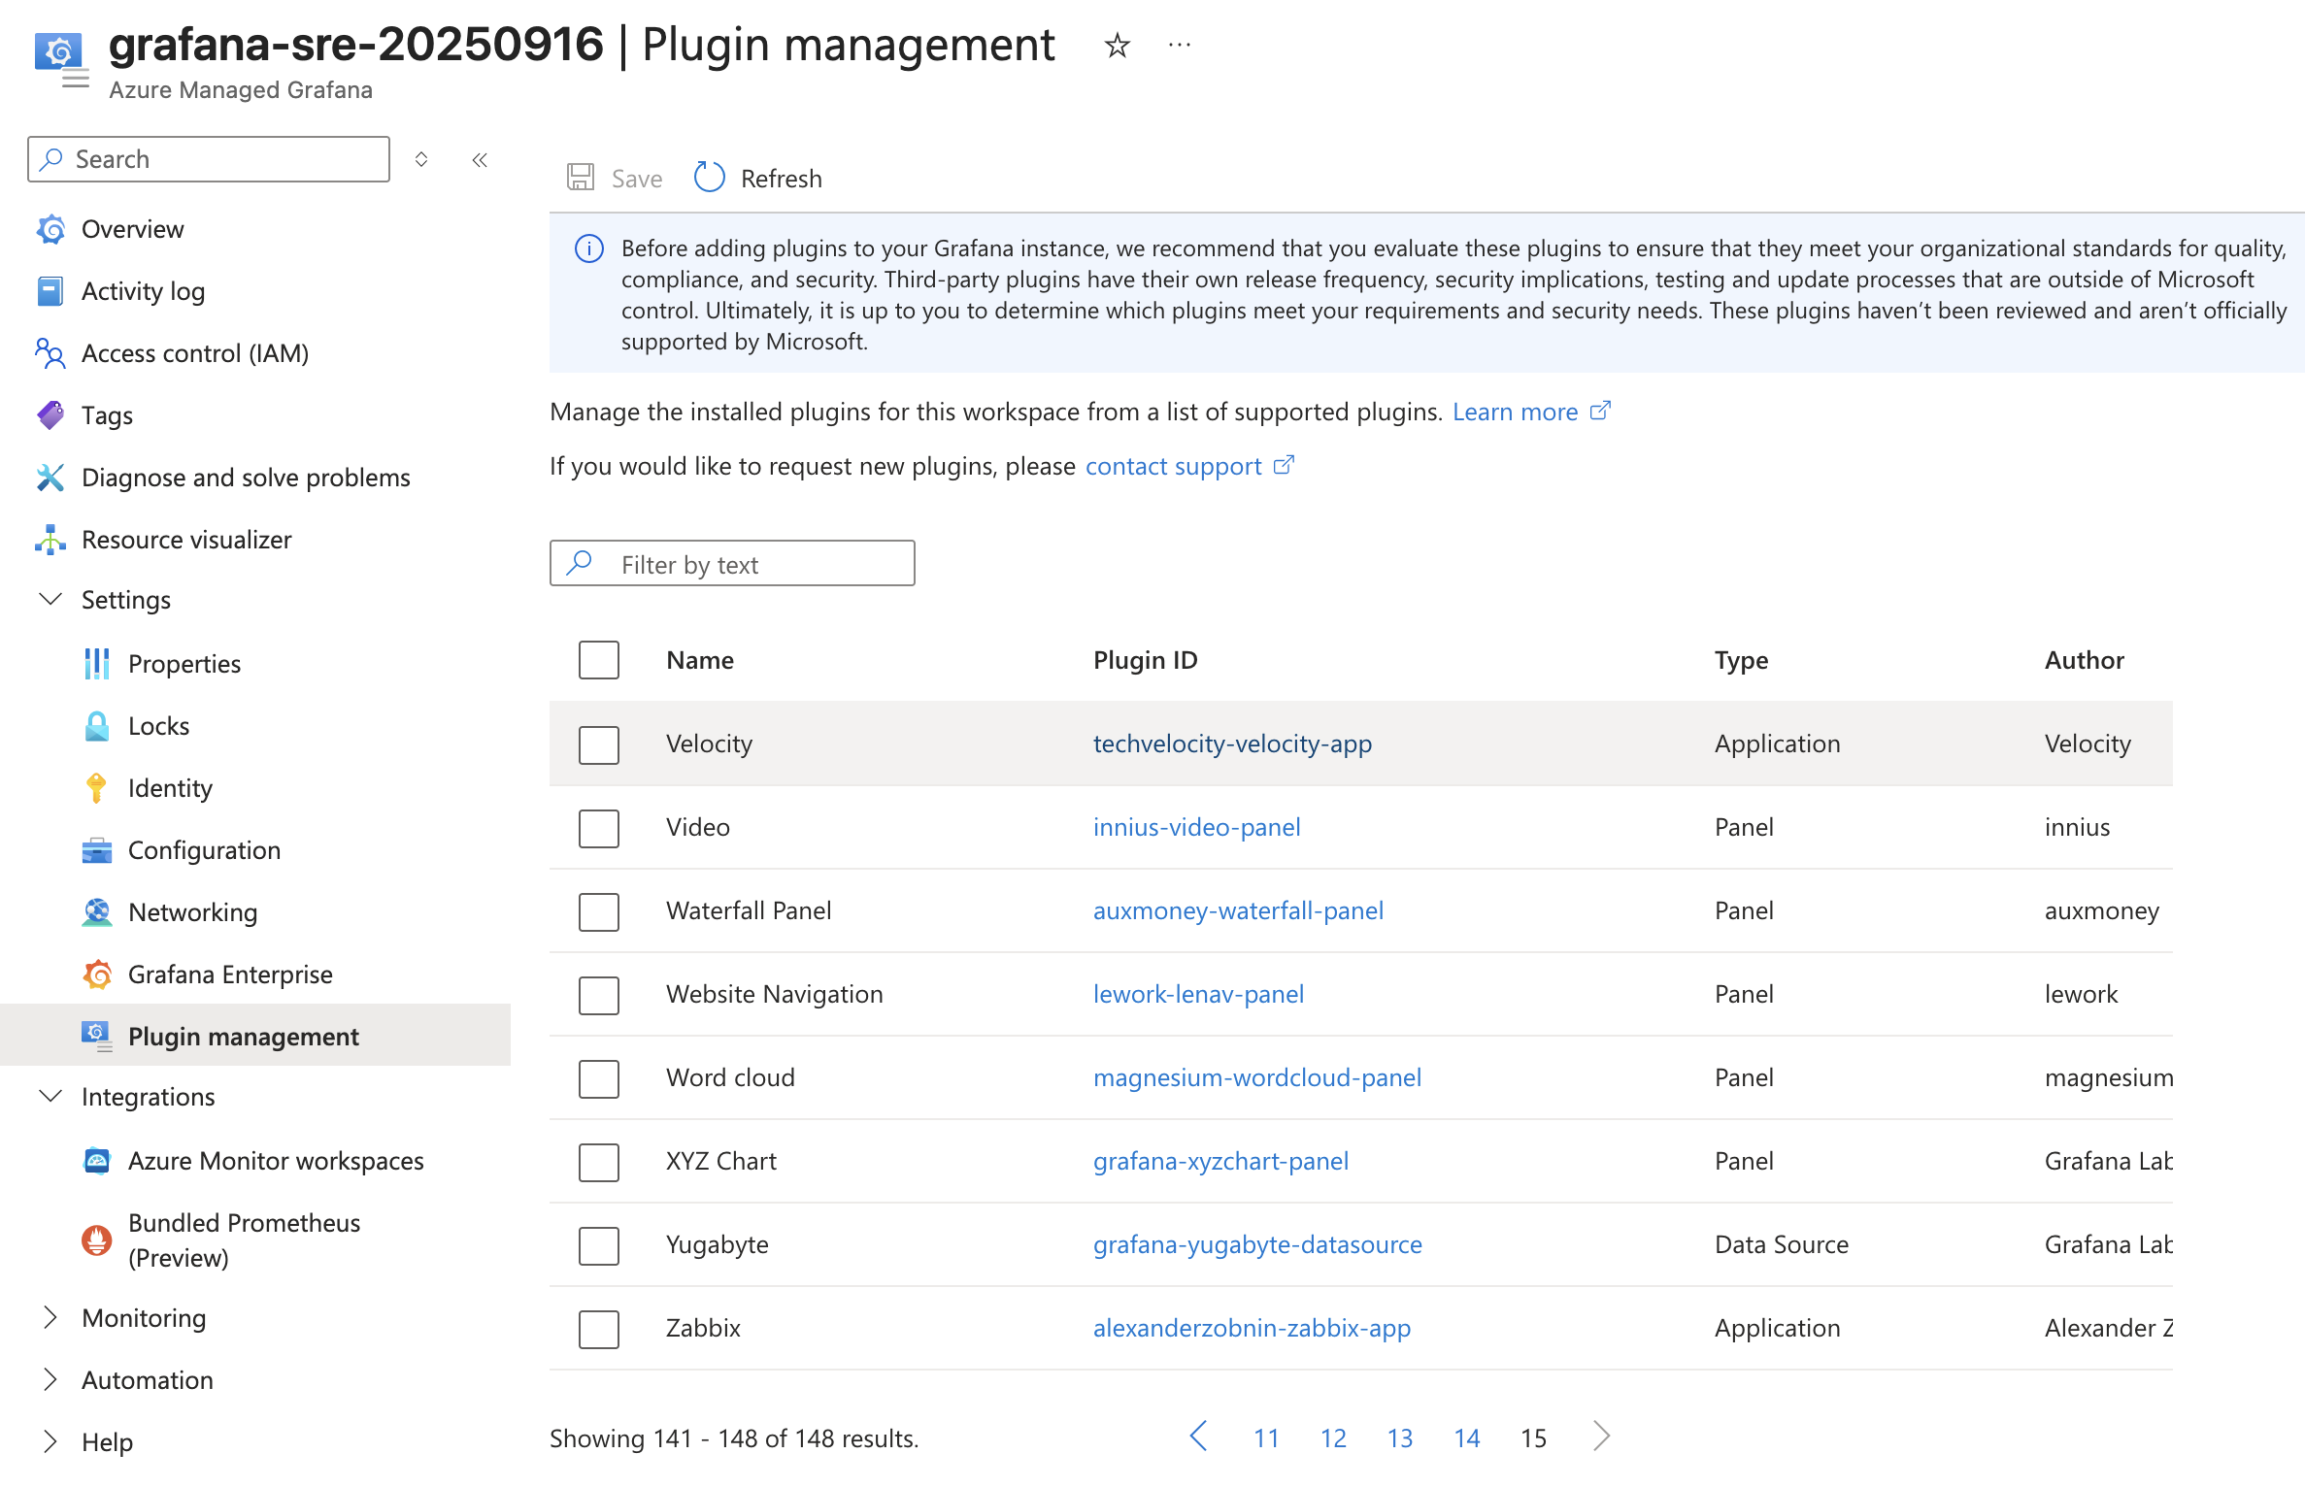Open Grafana Enterprise settings
The width and height of the screenshot is (2305, 1487).
[230, 975]
